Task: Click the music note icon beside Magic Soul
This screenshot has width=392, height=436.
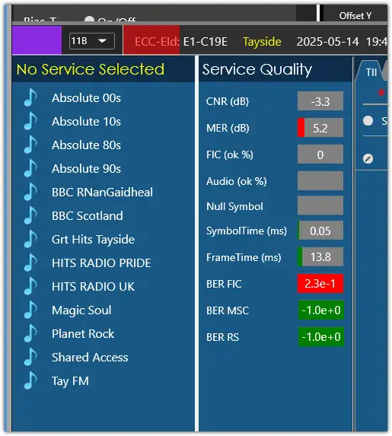Action: tap(30, 310)
